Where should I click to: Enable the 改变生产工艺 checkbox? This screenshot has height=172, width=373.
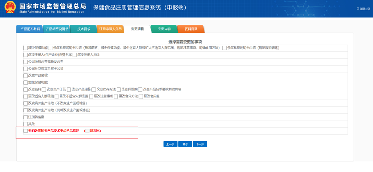pyautogui.click(x=44, y=89)
